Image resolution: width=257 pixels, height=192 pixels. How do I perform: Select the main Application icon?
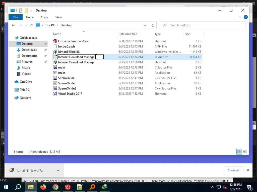55,73
